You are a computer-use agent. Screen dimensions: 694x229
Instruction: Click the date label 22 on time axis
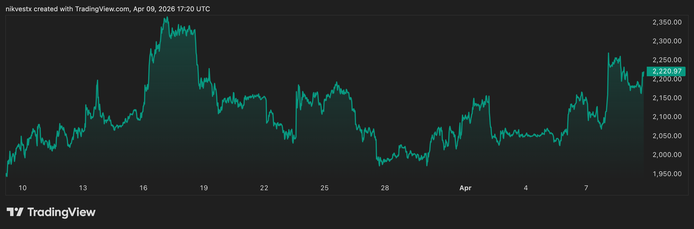[x=264, y=188]
